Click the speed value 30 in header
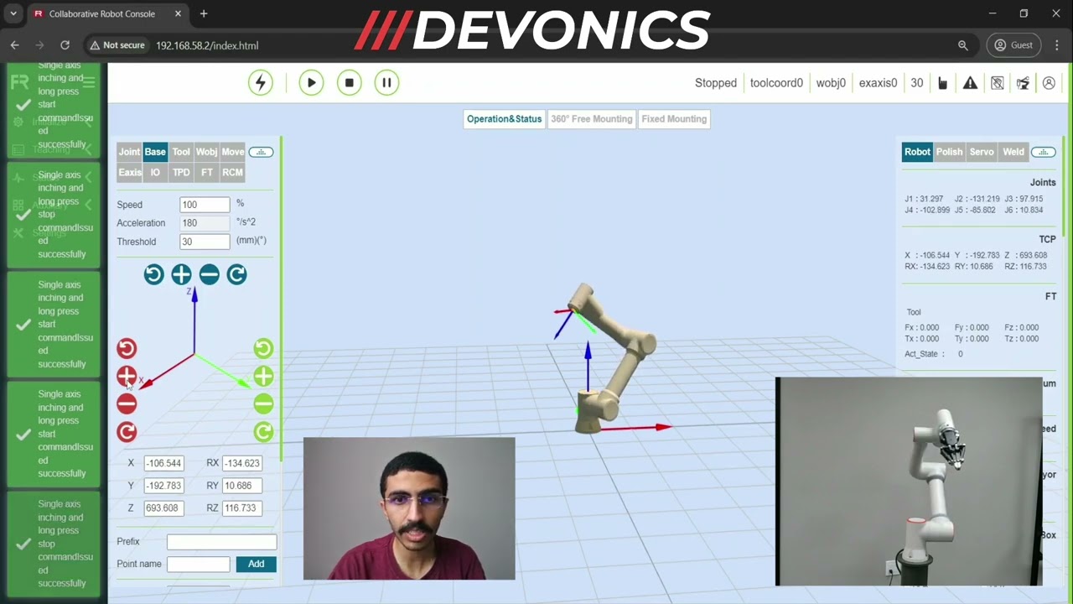This screenshot has height=604, width=1073. (917, 83)
